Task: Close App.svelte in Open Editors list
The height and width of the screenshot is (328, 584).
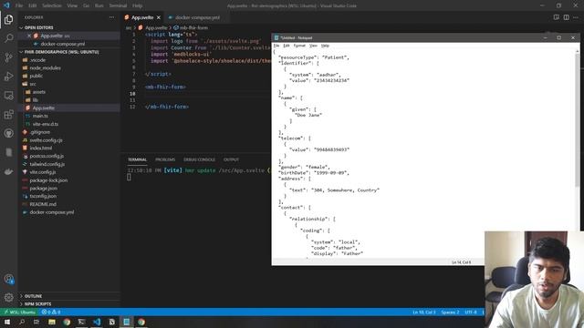Action: click(x=29, y=36)
